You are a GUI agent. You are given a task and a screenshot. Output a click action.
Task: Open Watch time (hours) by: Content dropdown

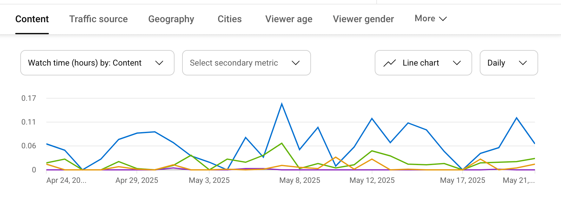click(97, 63)
